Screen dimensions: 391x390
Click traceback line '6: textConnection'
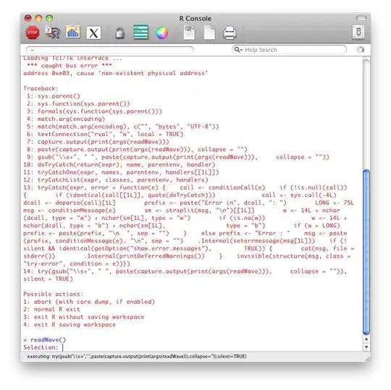[105, 134]
